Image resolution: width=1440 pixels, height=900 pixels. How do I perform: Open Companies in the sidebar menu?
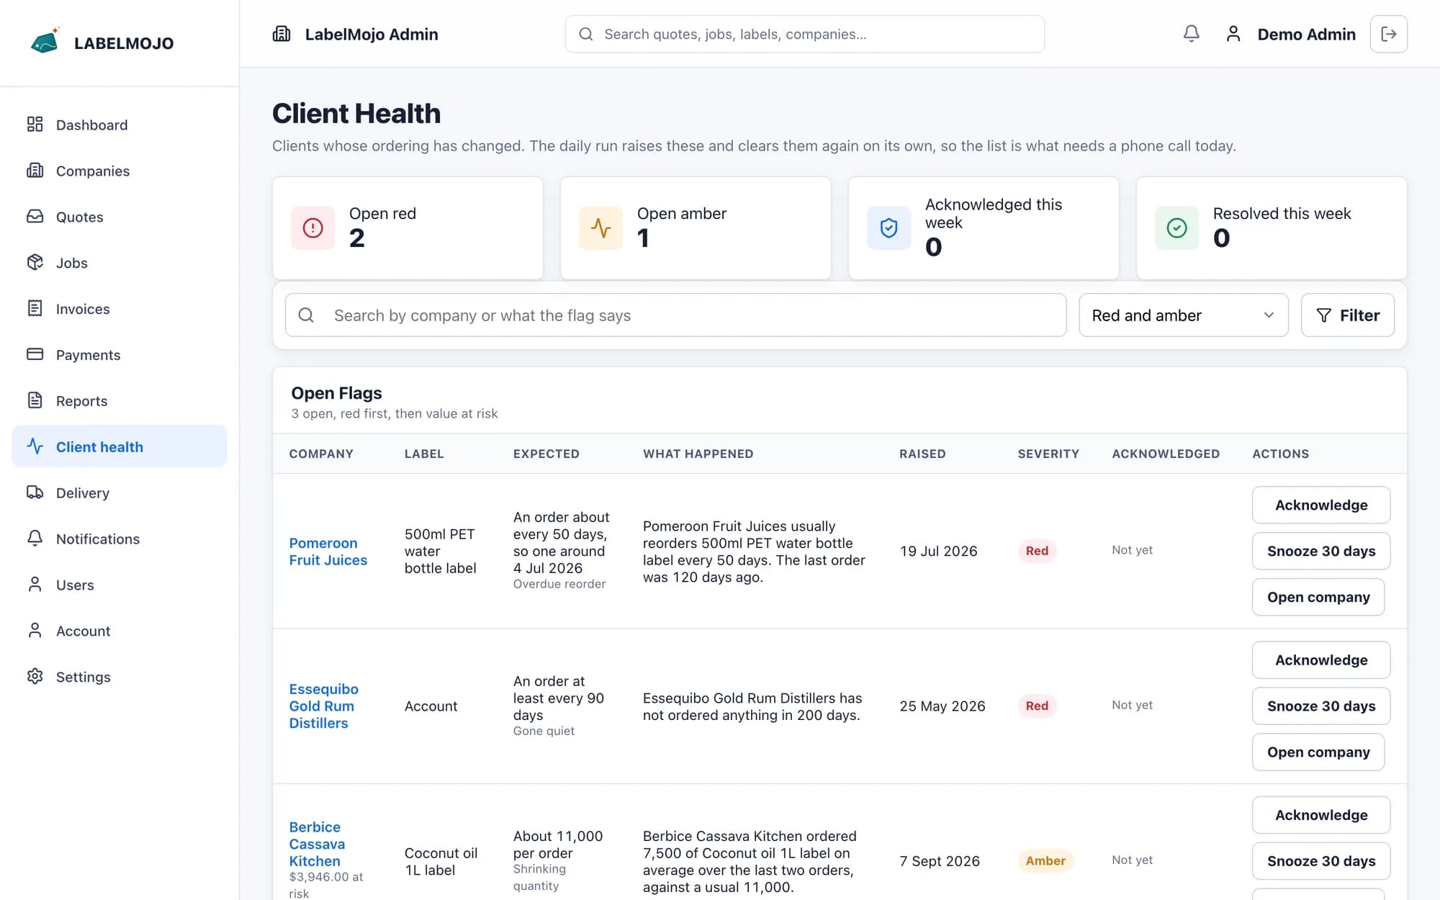[120, 171]
